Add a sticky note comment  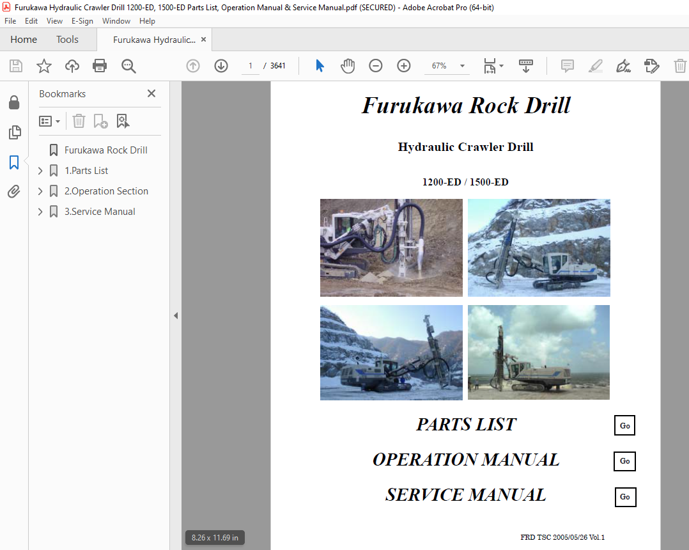tap(568, 66)
